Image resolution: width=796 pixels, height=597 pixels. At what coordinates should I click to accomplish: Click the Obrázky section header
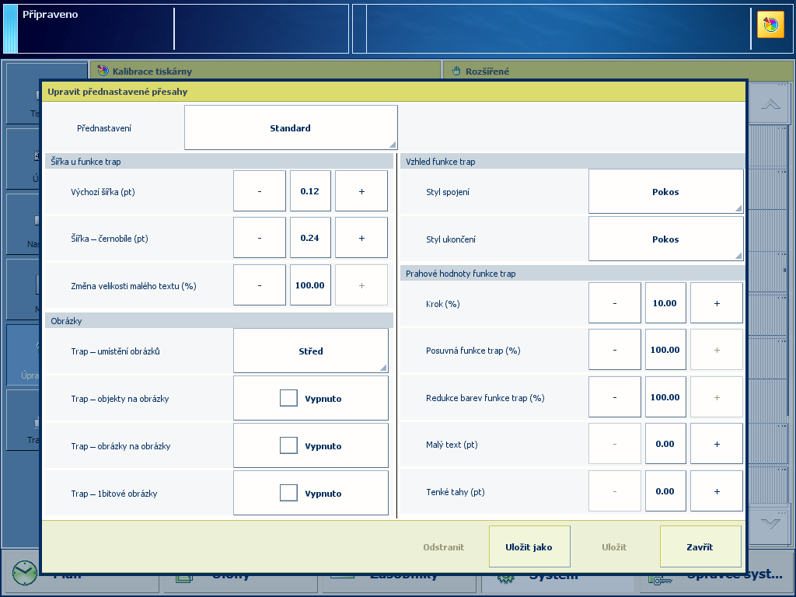pyautogui.click(x=218, y=321)
